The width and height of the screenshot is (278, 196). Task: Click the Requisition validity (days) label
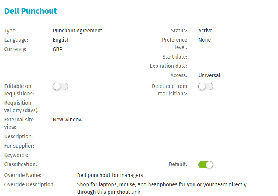click(22, 107)
